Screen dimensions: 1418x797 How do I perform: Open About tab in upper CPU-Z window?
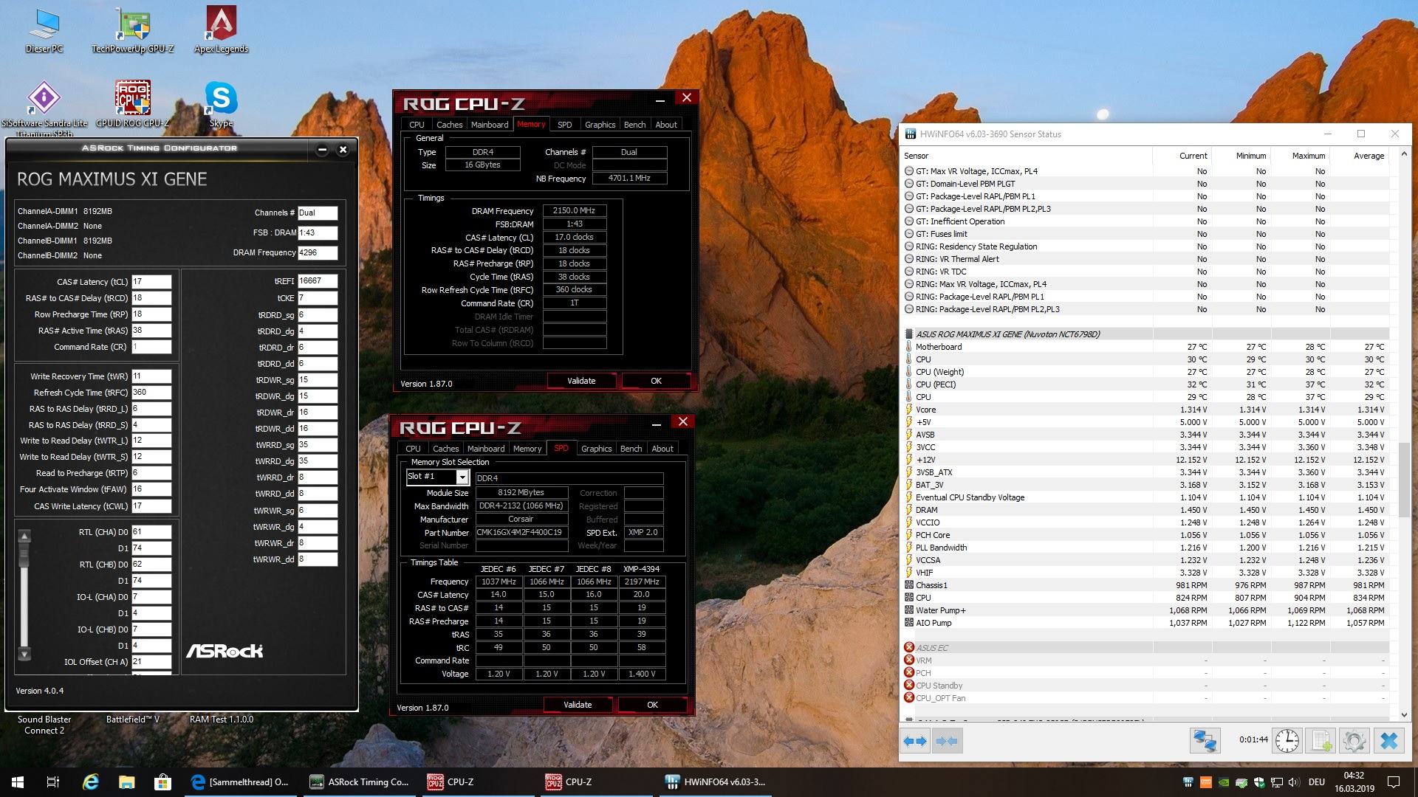[x=666, y=125]
